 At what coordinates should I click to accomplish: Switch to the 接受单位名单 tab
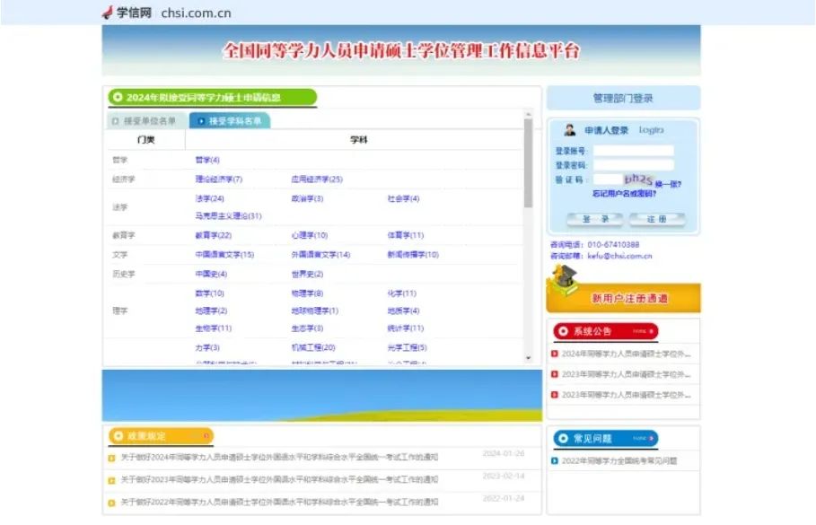tap(144, 118)
